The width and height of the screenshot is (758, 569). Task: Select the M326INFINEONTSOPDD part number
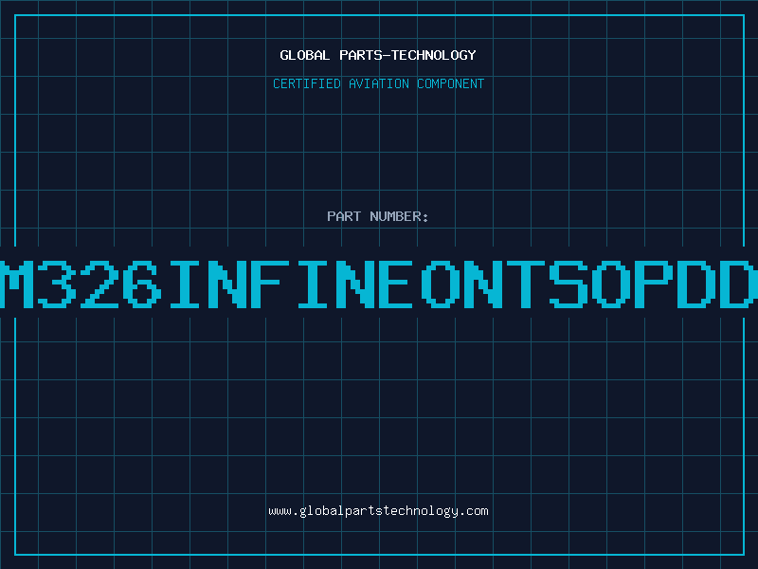[x=379, y=284]
